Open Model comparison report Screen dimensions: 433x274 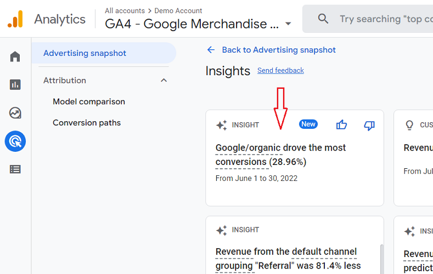click(x=89, y=102)
